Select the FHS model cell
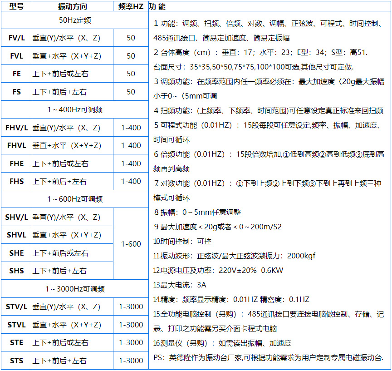Screen dimensions: 392x371 pos(16,181)
